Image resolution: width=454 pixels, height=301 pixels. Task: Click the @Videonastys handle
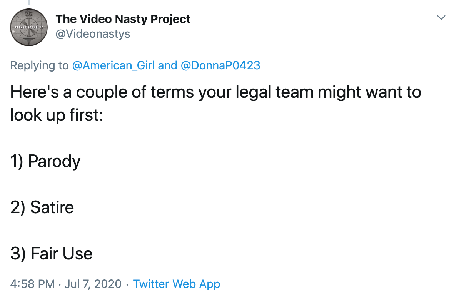(93, 34)
